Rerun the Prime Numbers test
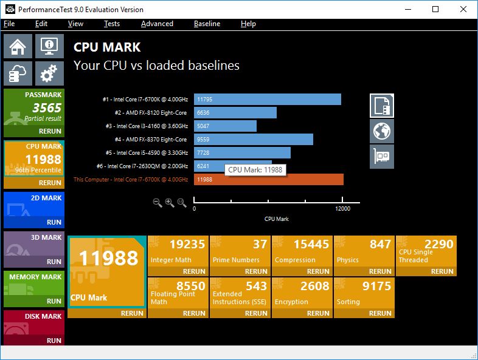This screenshot has height=360, width=478. click(x=240, y=271)
